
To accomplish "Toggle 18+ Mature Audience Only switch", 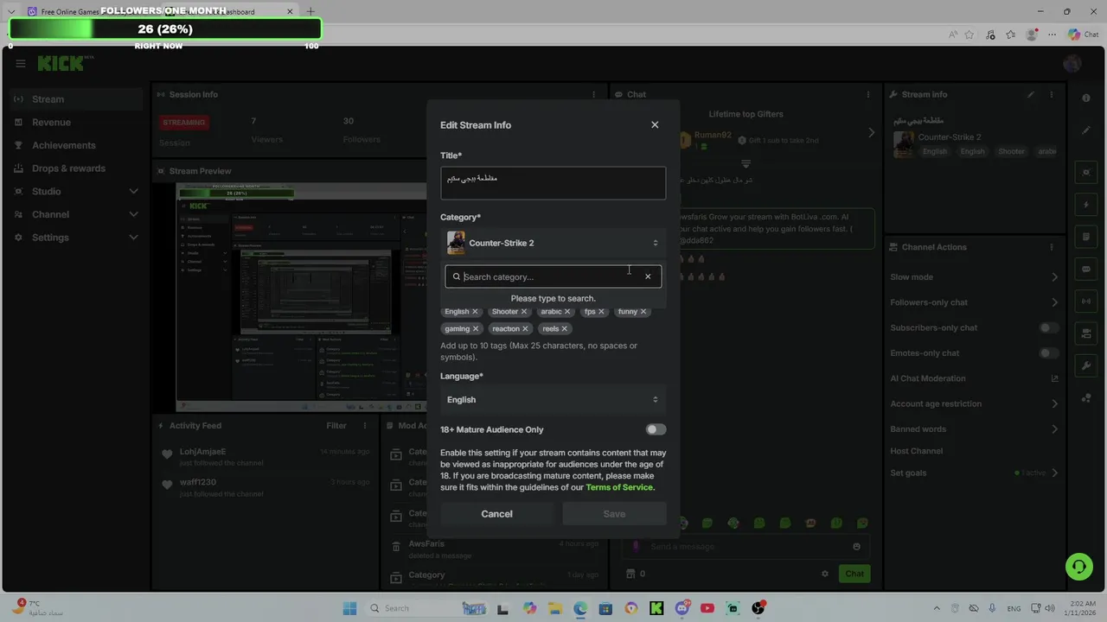I will click(x=656, y=429).
